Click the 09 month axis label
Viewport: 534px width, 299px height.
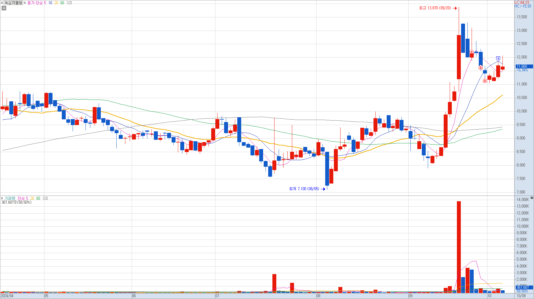(410, 296)
